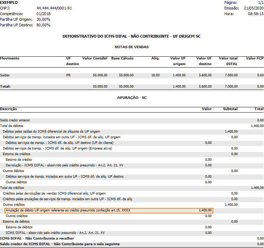Click the Subtotal column header
The width and height of the screenshot is (264, 248).
click(230, 109)
